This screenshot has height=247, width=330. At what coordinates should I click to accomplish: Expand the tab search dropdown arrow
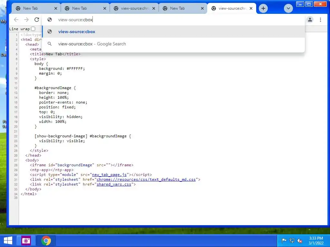click(288, 8)
